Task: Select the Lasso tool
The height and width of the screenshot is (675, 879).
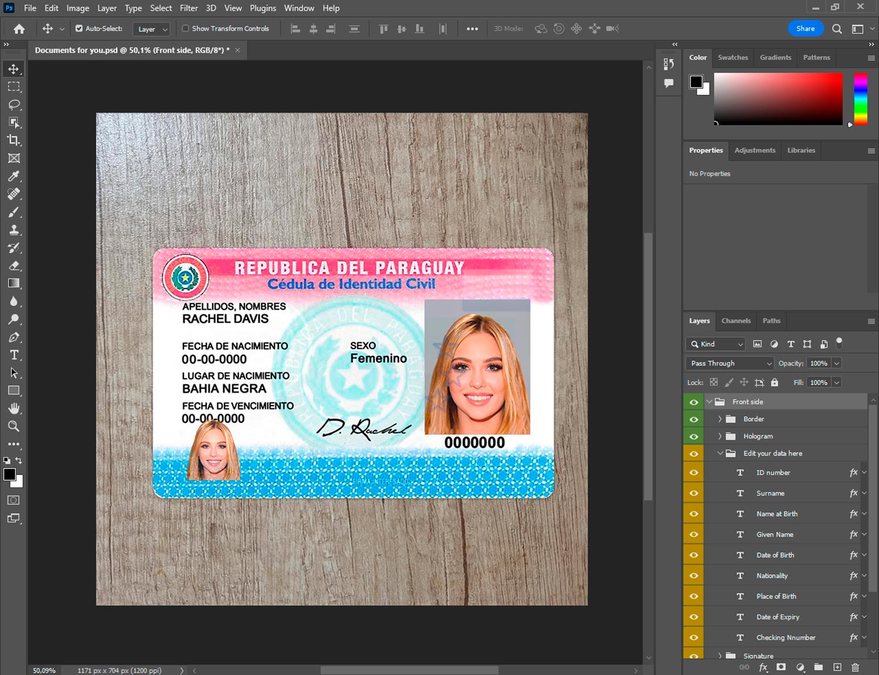Action: click(14, 104)
